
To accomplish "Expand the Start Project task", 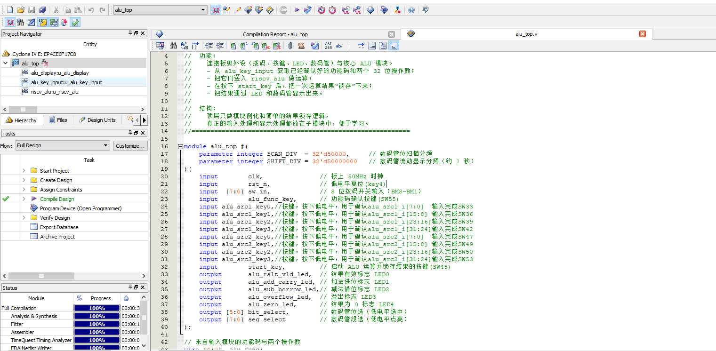I will click(x=24, y=171).
